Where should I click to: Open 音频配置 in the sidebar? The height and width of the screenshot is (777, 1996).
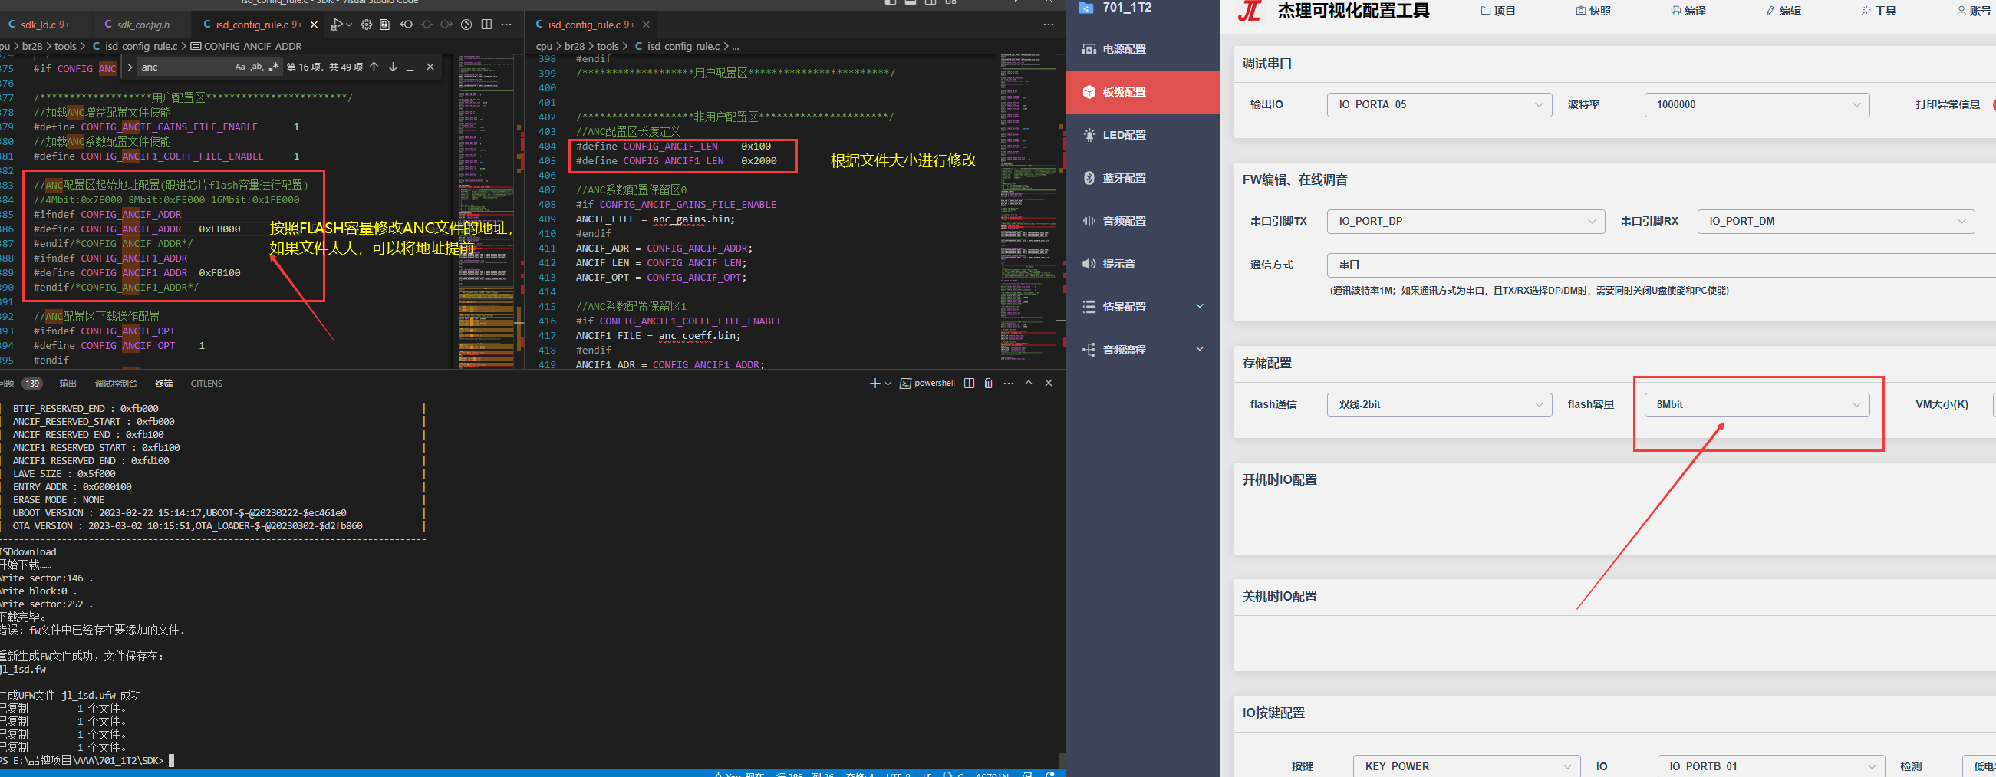[x=1142, y=221]
